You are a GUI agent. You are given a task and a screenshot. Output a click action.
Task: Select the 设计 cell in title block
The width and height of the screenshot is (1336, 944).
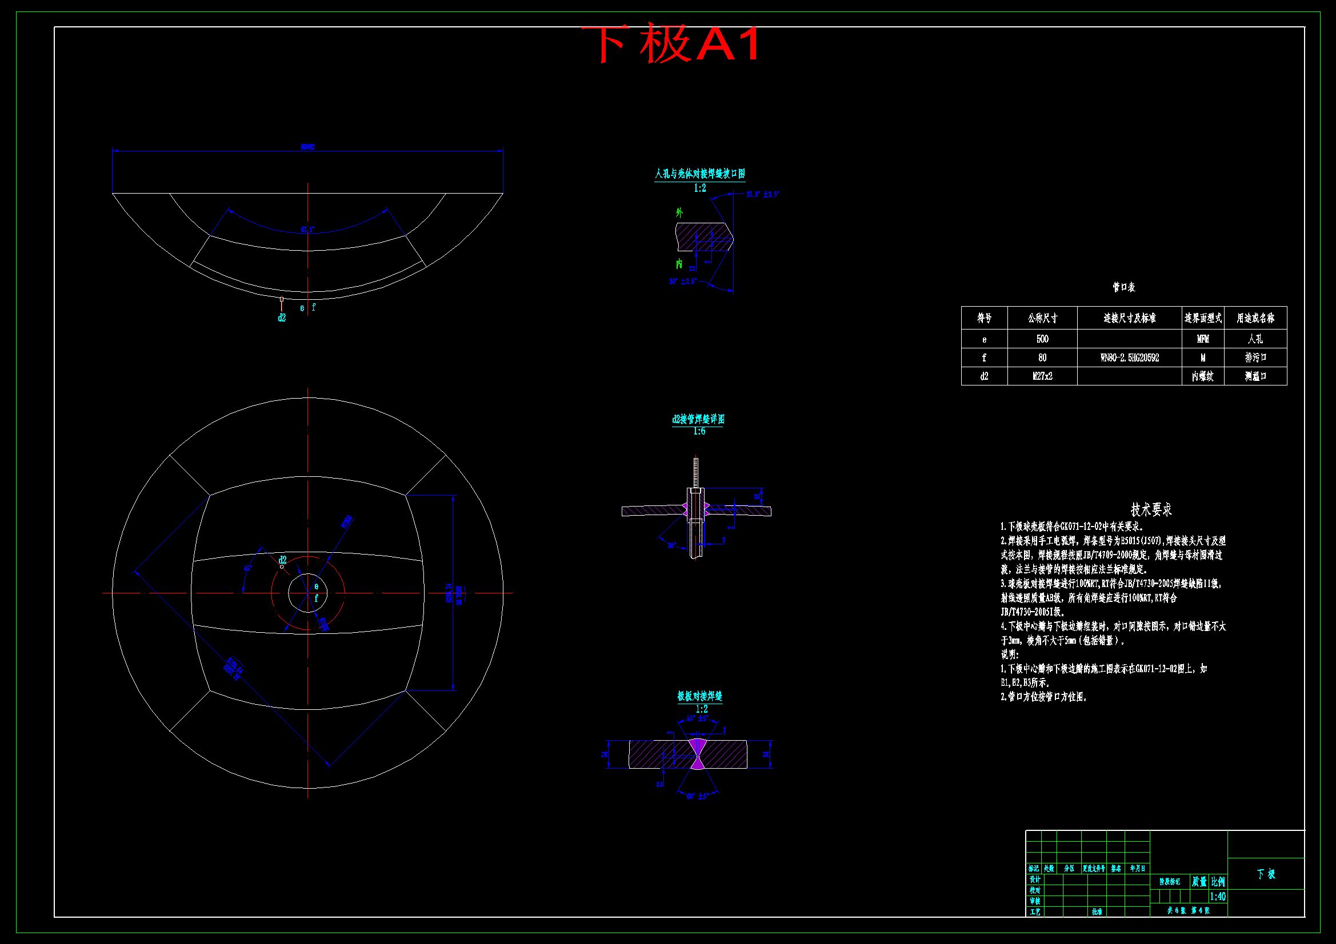tap(1035, 879)
